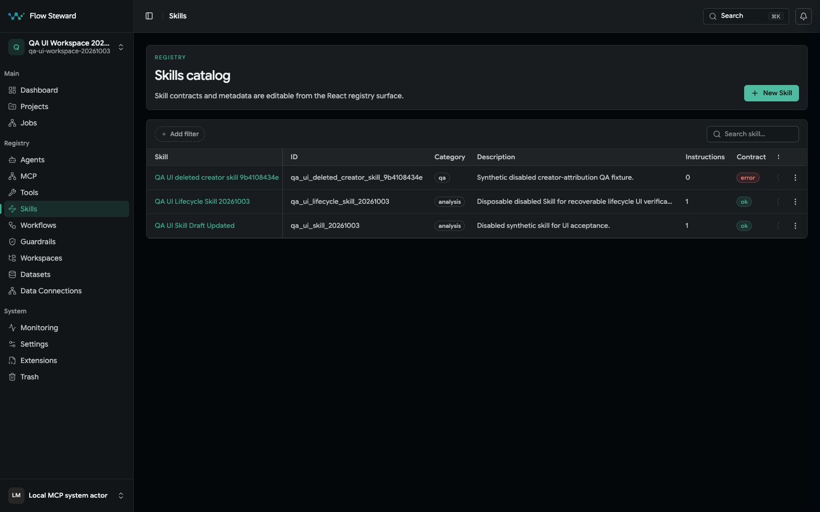Open the Dashboard page
Screen dimensions: 820x512
[67, 90]
